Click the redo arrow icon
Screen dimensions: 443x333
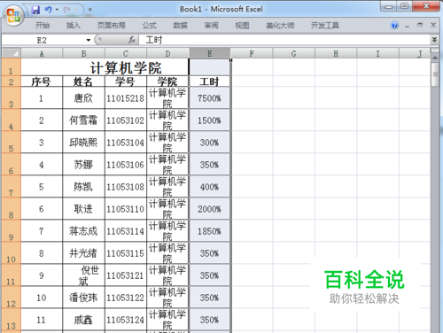click(x=66, y=10)
